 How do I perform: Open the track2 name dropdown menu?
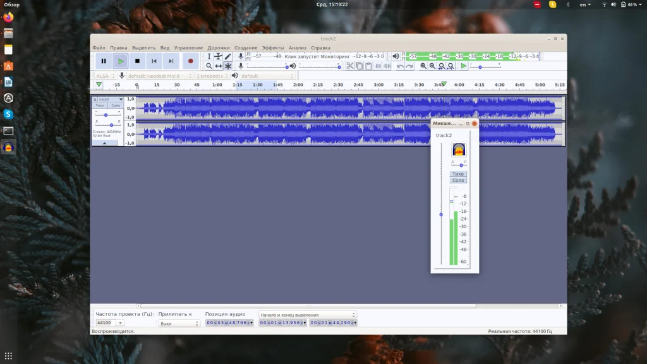click(110, 99)
